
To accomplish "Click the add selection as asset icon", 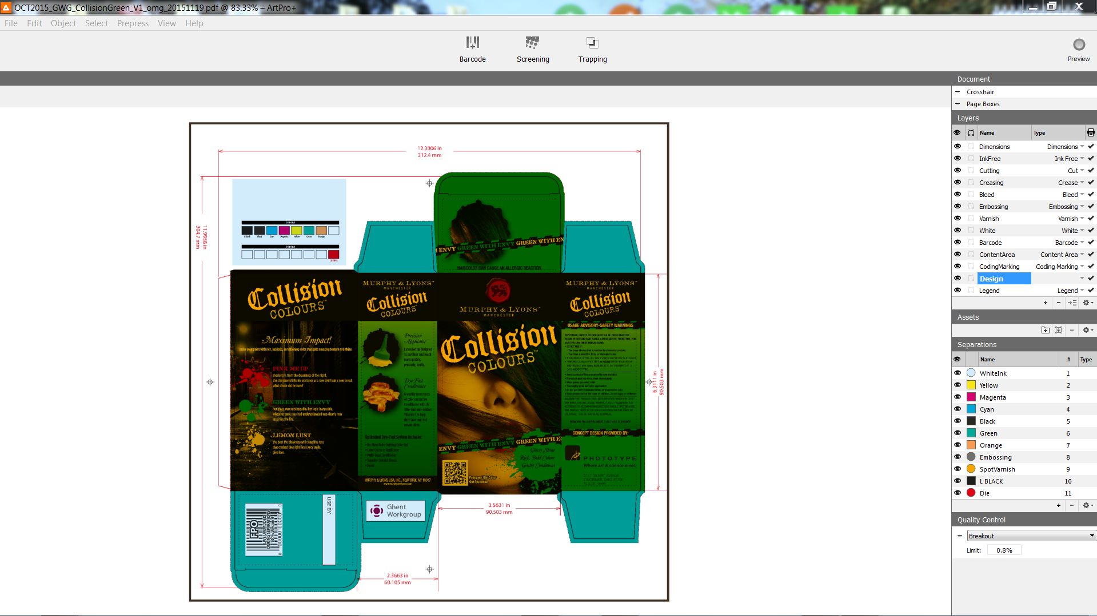I will [x=1059, y=330].
